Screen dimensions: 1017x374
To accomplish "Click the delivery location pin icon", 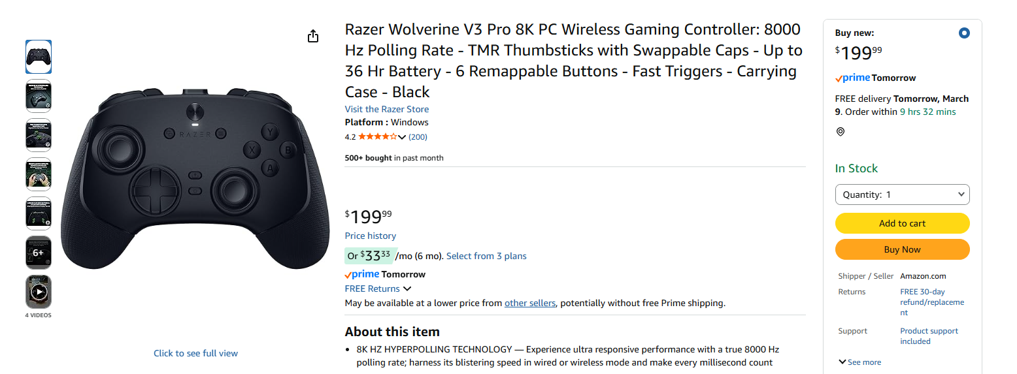I will 841,132.
